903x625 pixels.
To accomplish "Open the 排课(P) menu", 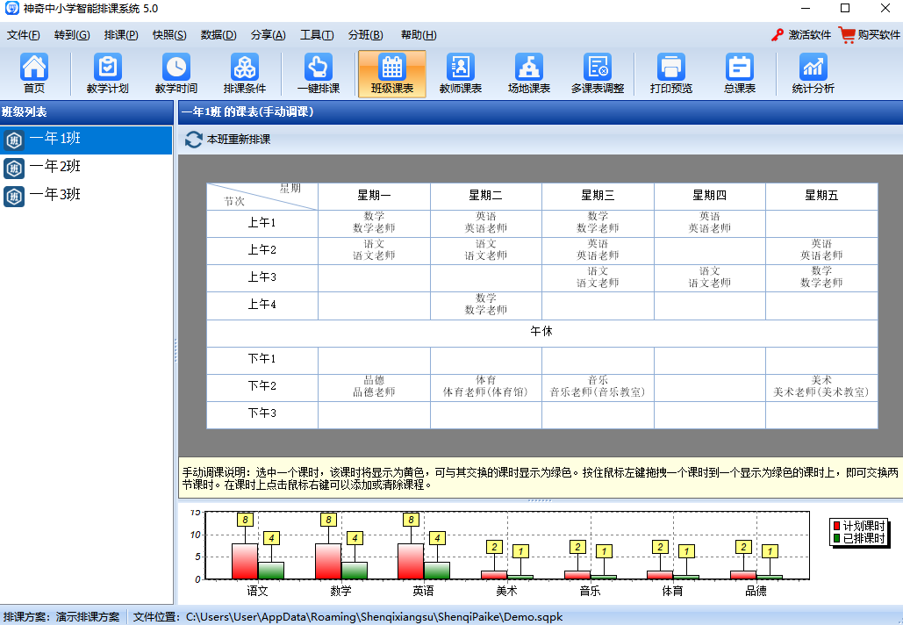I will coord(121,35).
